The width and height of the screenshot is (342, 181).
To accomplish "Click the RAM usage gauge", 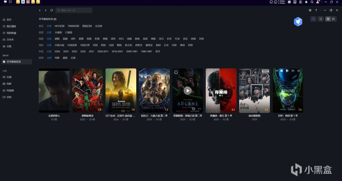I will tap(275, 2).
